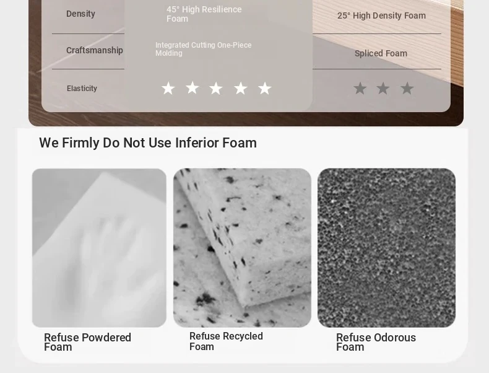Open the powdered foam image
Screen dimensions: 489x373
click(99, 248)
